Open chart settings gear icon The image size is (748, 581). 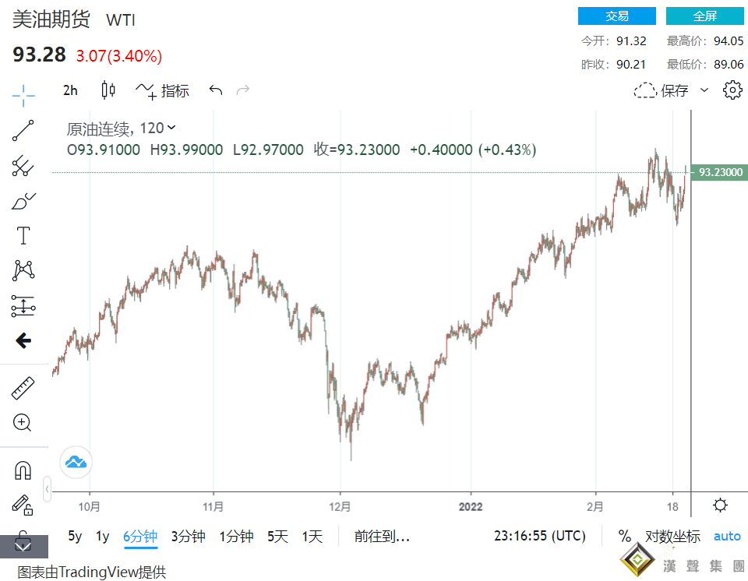point(732,90)
